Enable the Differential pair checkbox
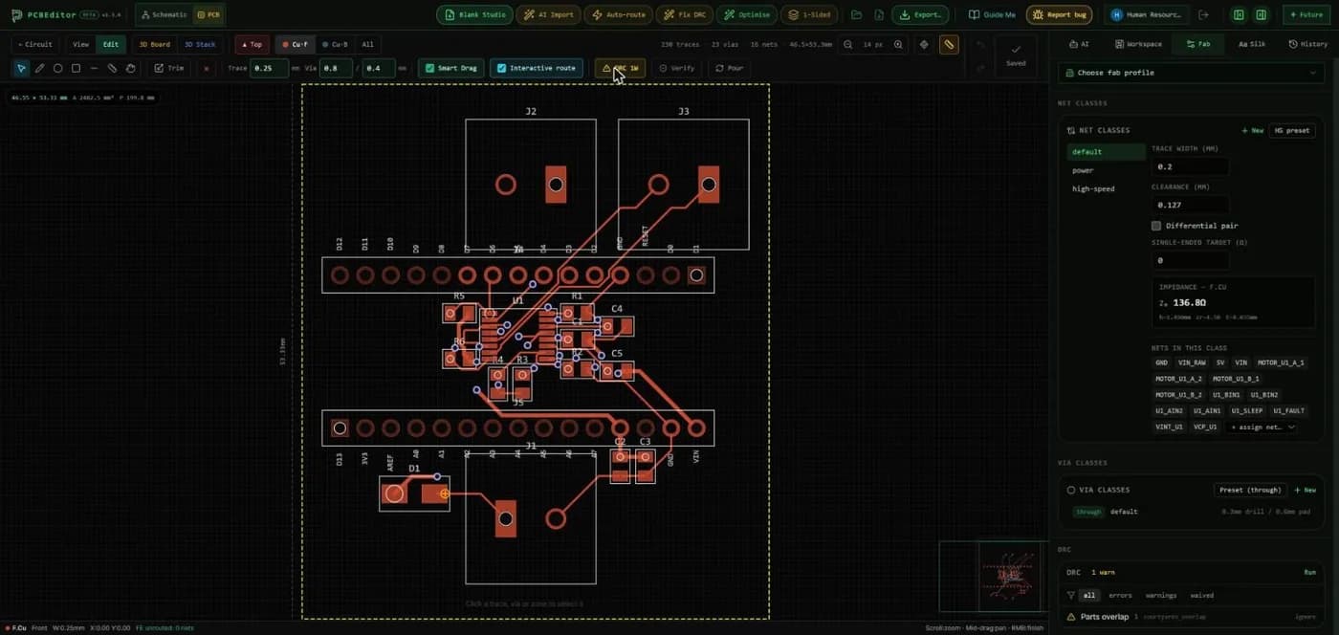1339x635 pixels. tap(1156, 226)
